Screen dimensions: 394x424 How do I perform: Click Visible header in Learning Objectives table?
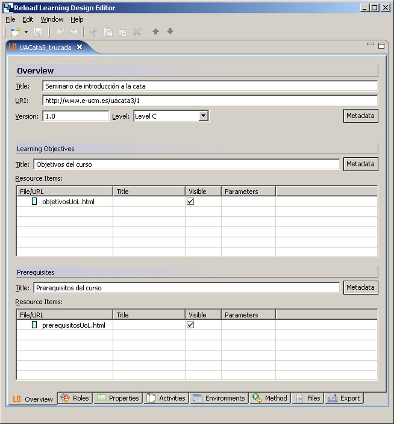pyautogui.click(x=203, y=191)
